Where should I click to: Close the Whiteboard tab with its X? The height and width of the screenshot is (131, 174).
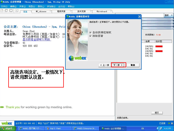point(111,11)
